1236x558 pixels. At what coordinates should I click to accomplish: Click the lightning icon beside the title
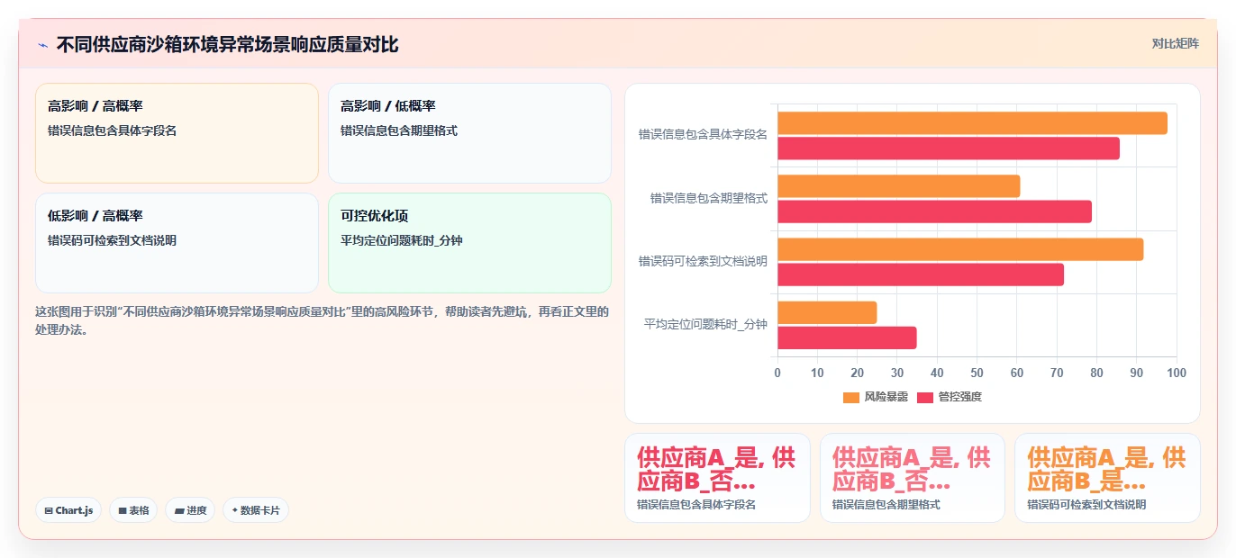tap(42, 45)
